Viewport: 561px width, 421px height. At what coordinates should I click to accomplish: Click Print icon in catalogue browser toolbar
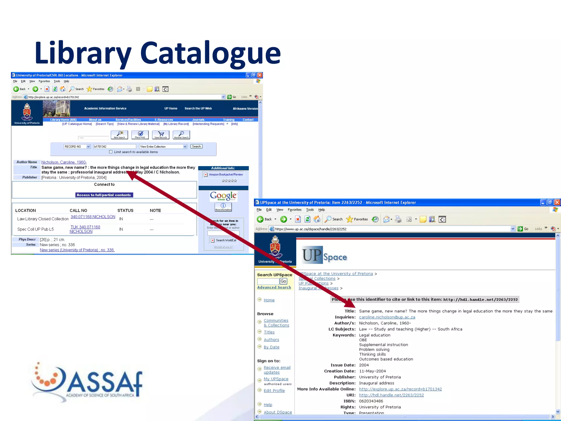(129, 89)
